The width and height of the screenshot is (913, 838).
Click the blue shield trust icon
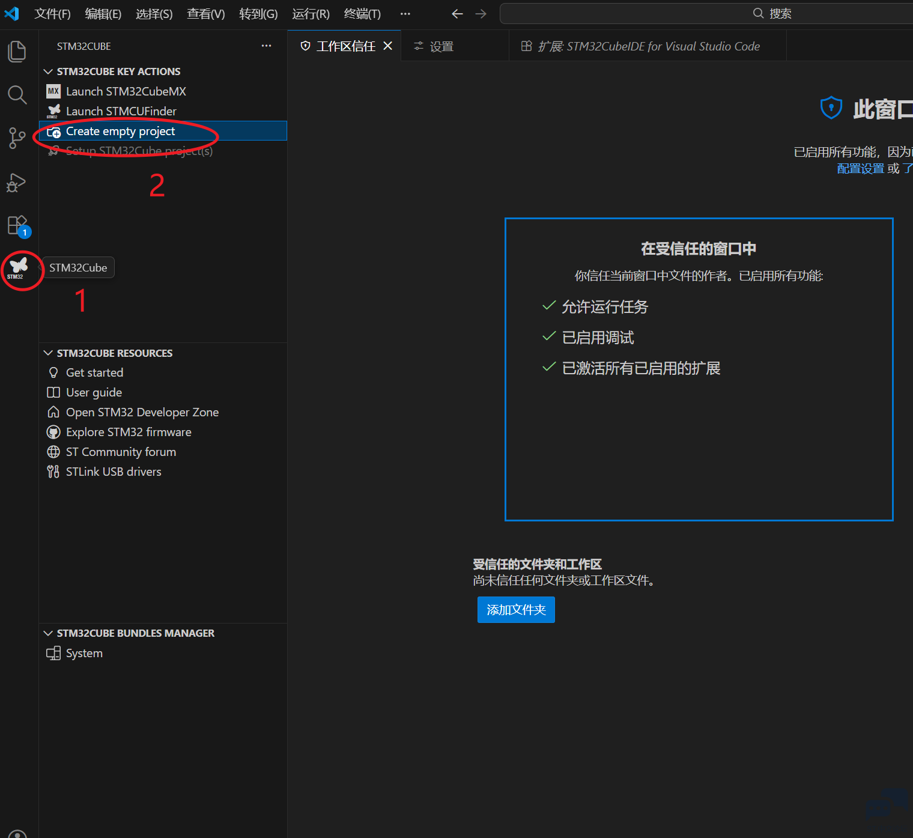[831, 108]
